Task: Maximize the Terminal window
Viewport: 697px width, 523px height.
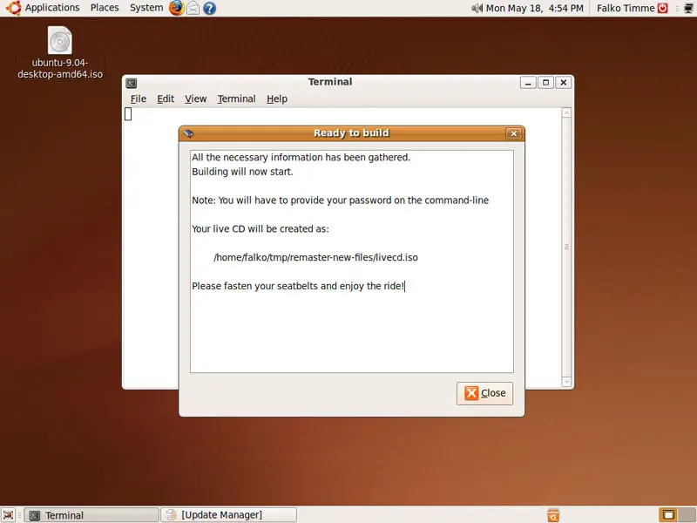Action: click(546, 83)
